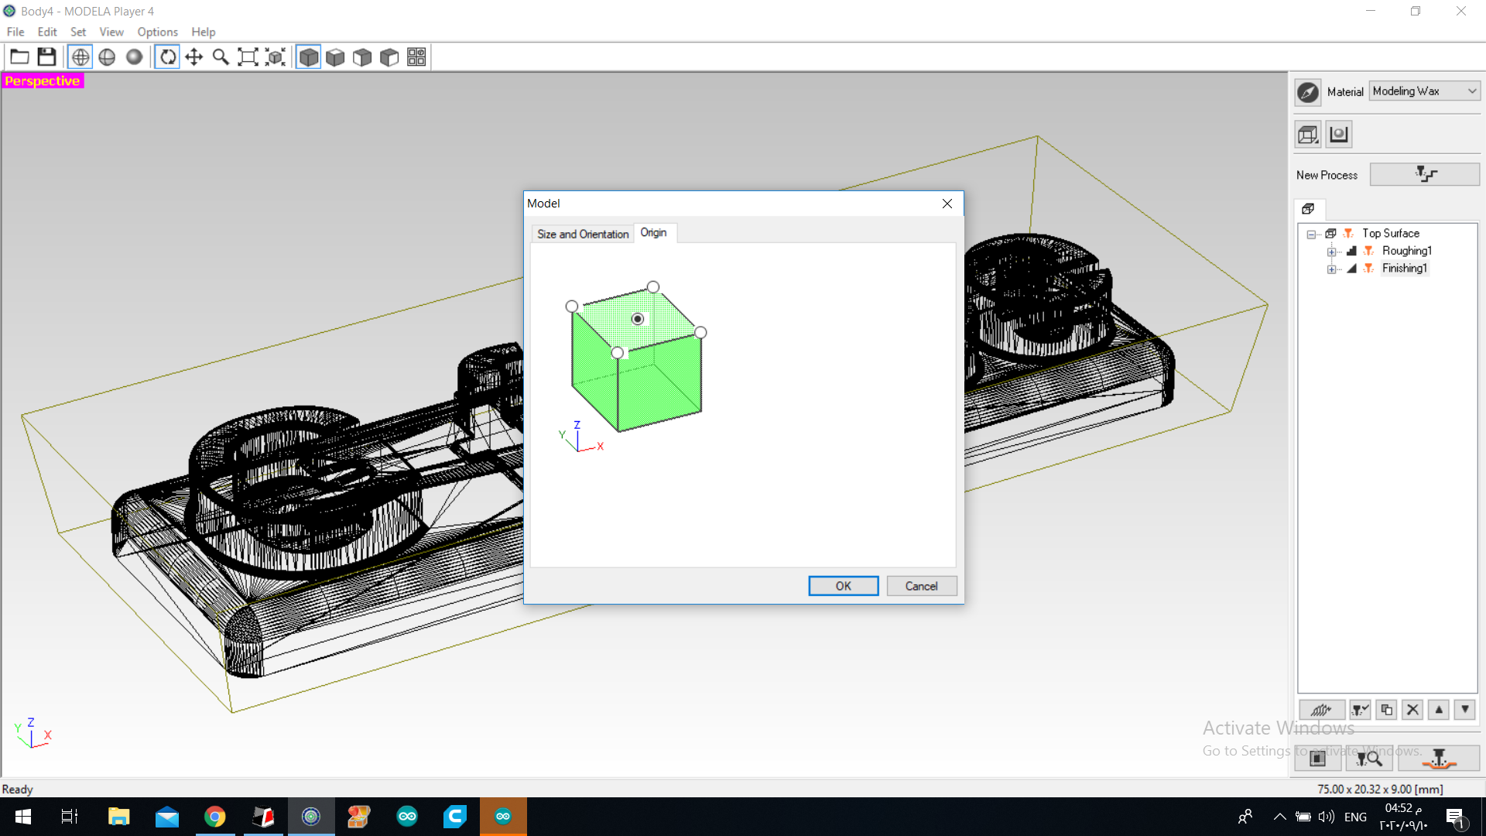Click Cancel in Model dialog
This screenshot has height=836, width=1486.
(x=921, y=586)
